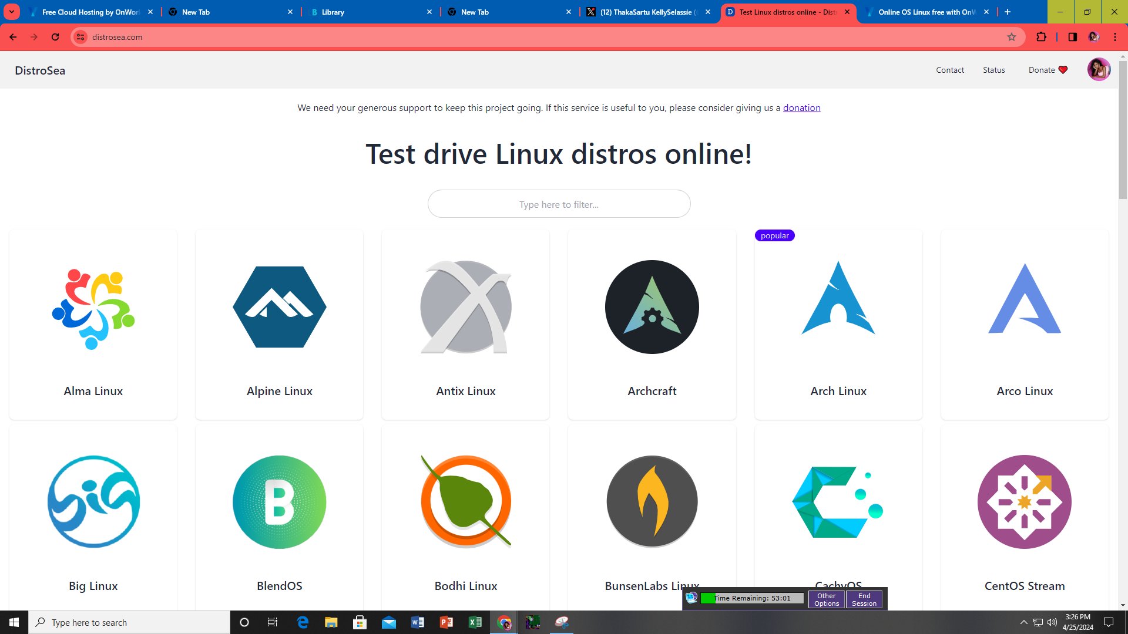The image size is (1128, 634).
Task: Open the BlendOS green B logo
Action: [280, 502]
